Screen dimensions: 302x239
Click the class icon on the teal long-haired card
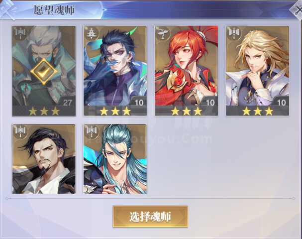pos(91,131)
